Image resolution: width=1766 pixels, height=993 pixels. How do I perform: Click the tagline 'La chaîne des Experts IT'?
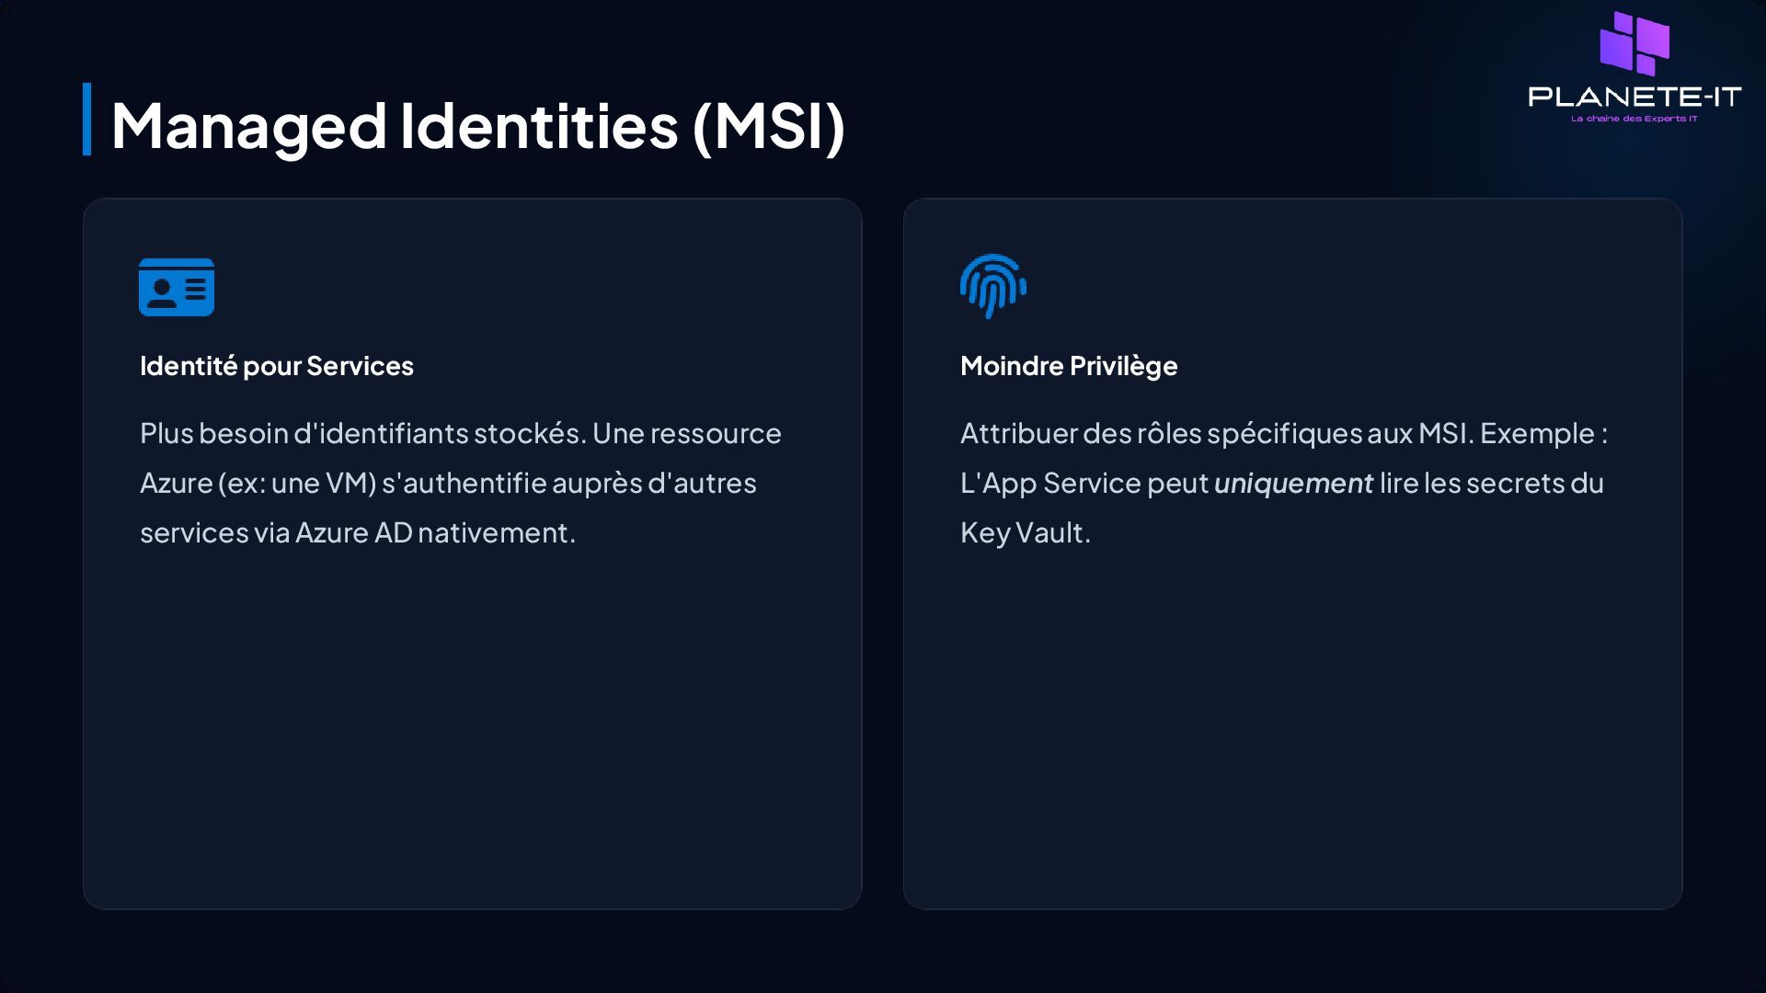(x=1634, y=119)
